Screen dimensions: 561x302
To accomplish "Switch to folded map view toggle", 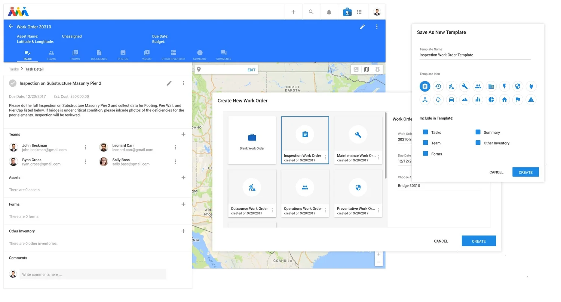I will [x=367, y=70].
